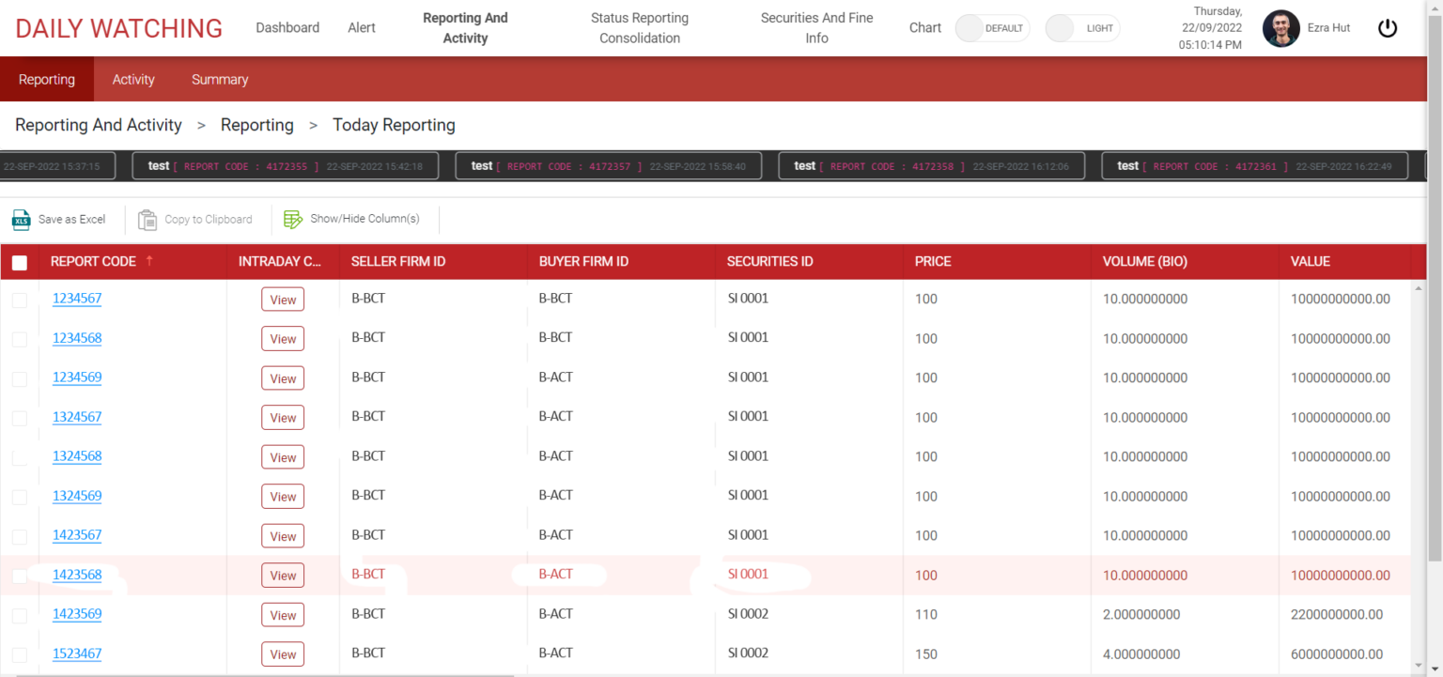This screenshot has height=677, width=1443.
Task: Go to the Dashboard menu
Action: pyautogui.click(x=287, y=28)
